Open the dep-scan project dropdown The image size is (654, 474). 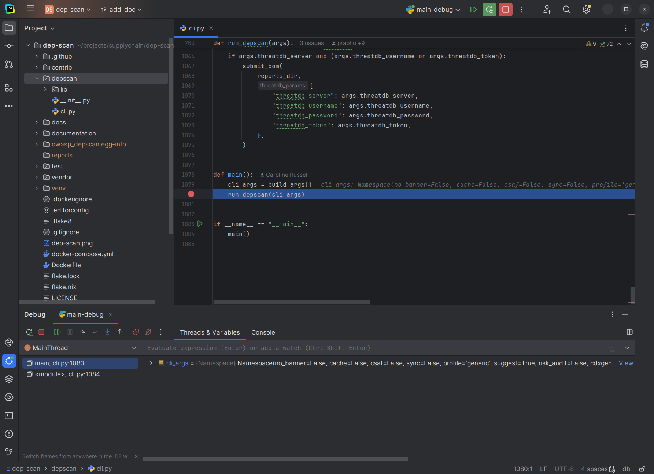click(x=68, y=10)
